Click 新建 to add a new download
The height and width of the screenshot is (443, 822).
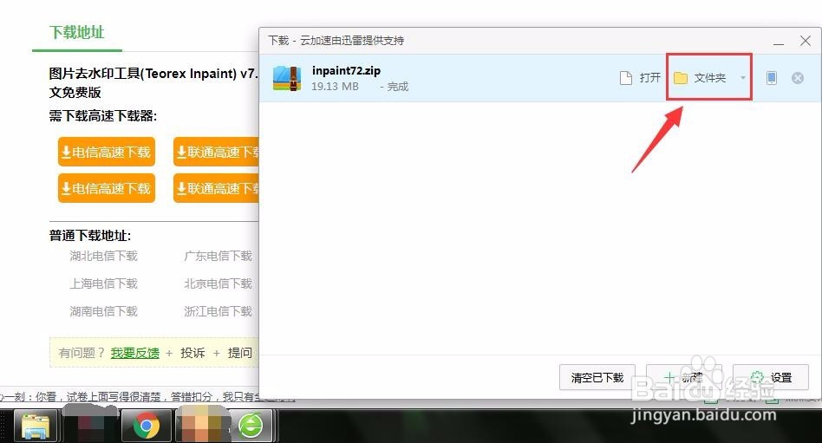click(683, 377)
